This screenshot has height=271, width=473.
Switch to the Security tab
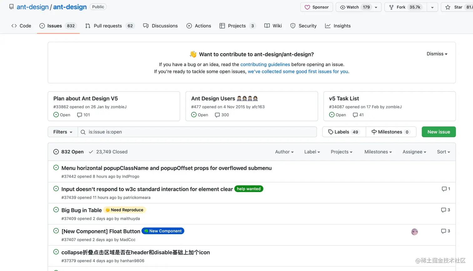pos(303,26)
